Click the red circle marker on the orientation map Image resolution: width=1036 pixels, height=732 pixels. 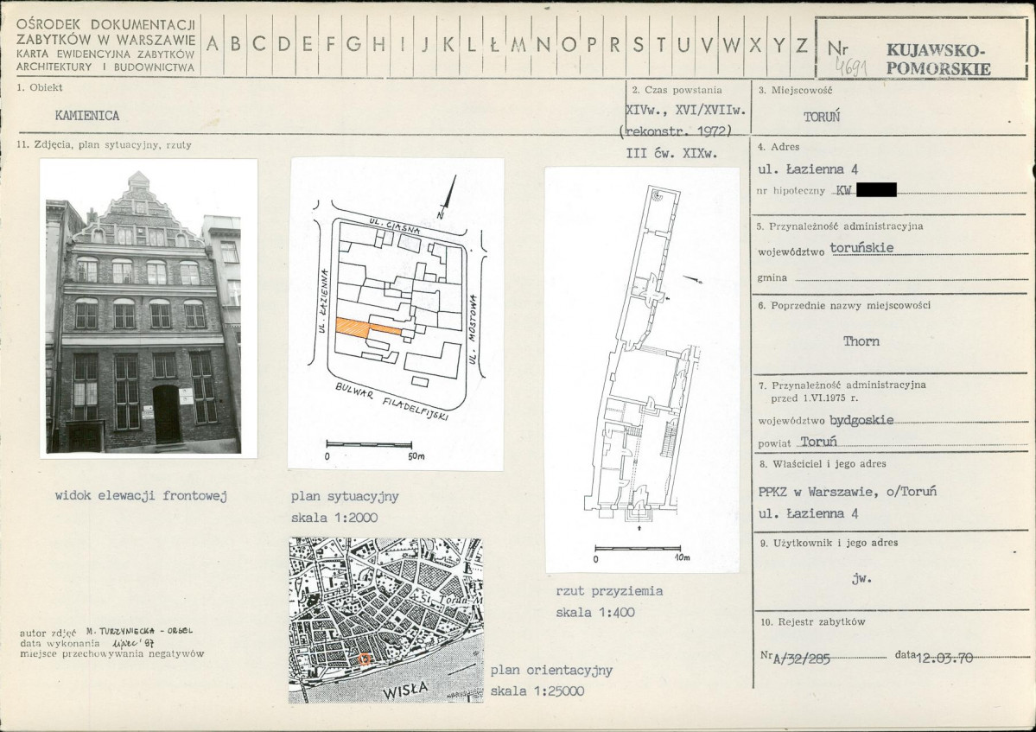(x=364, y=659)
